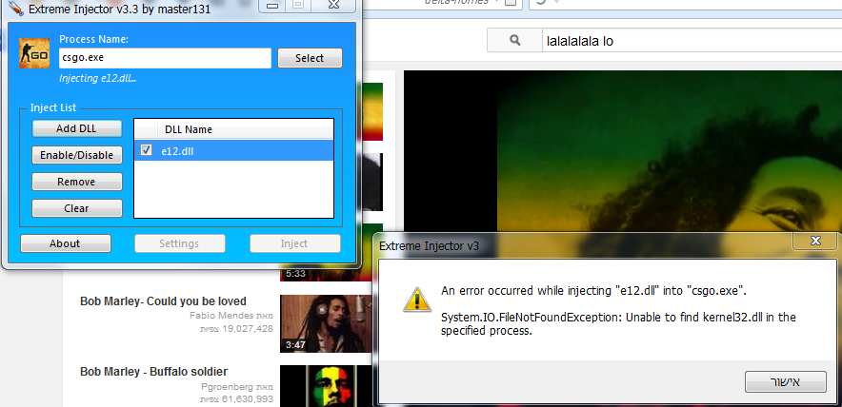Click the Buffalo soldier video thumbnail
This screenshot has height=407, width=842.
pyautogui.click(x=326, y=386)
